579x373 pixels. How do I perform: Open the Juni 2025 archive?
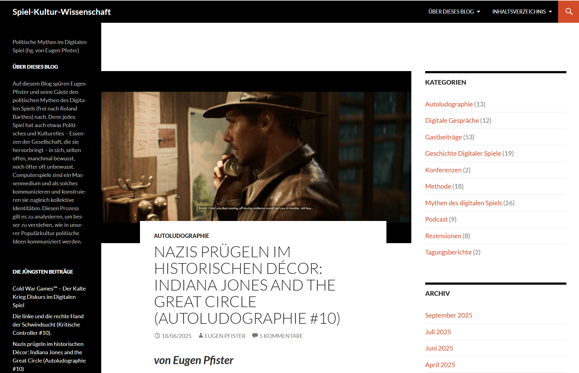coord(439,348)
